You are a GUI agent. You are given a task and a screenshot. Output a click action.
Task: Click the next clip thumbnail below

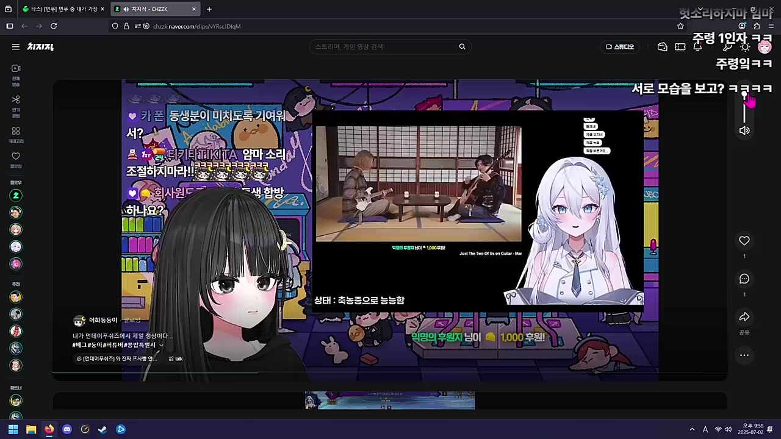tap(390, 401)
